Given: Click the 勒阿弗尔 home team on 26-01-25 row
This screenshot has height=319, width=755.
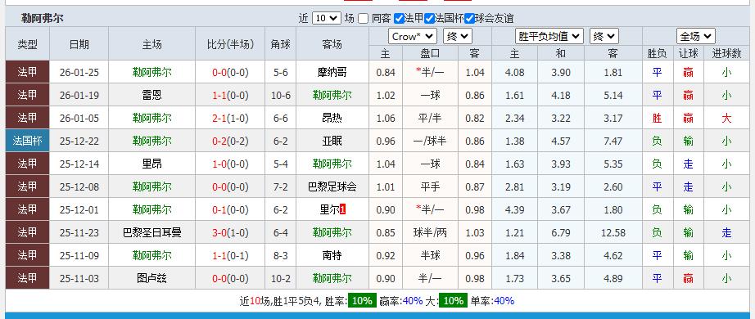Looking at the screenshot, I should pyautogui.click(x=151, y=72).
